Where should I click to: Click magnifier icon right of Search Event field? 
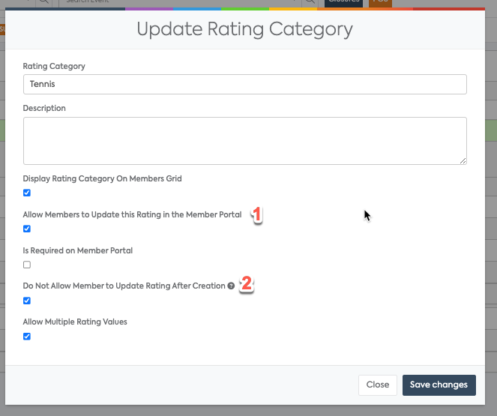[x=309, y=2]
